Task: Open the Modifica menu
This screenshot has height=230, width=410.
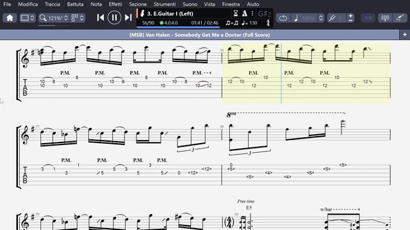Action: pyautogui.click(x=28, y=4)
